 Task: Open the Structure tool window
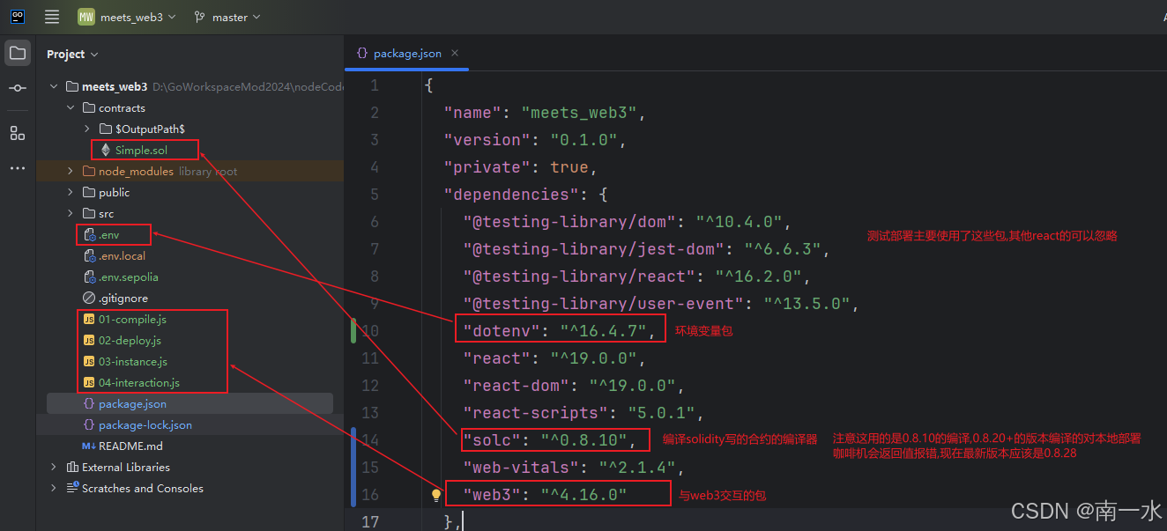coord(17,133)
